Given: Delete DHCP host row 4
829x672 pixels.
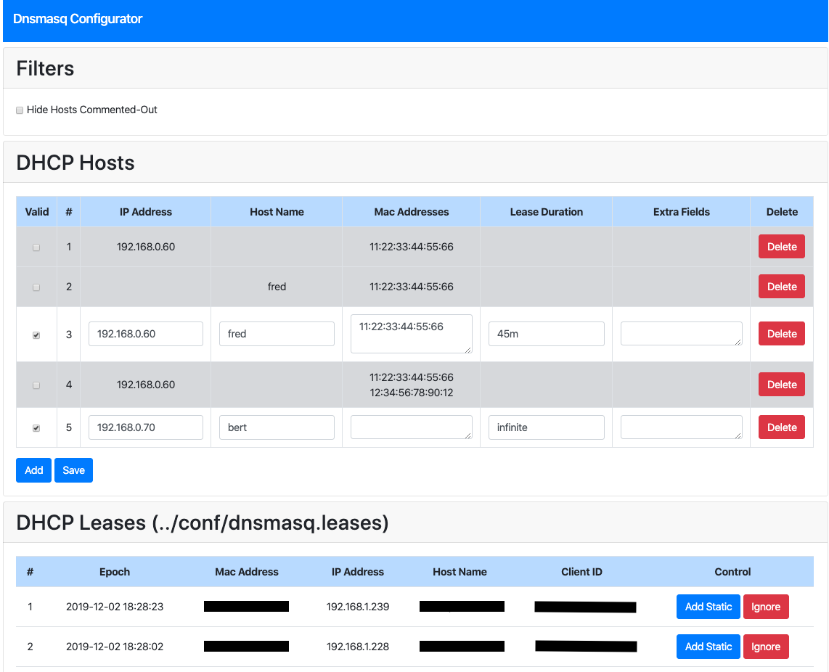Looking at the screenshot, I should (781, 385).
